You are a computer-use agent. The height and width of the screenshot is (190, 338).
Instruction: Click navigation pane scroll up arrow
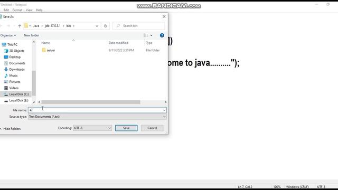click(34, 42)
